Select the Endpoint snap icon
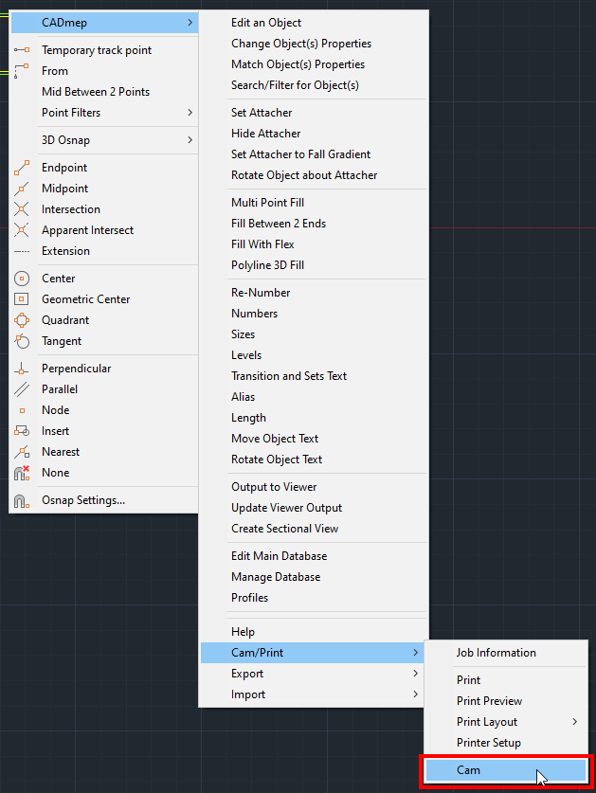 click(x=23, y=167)
